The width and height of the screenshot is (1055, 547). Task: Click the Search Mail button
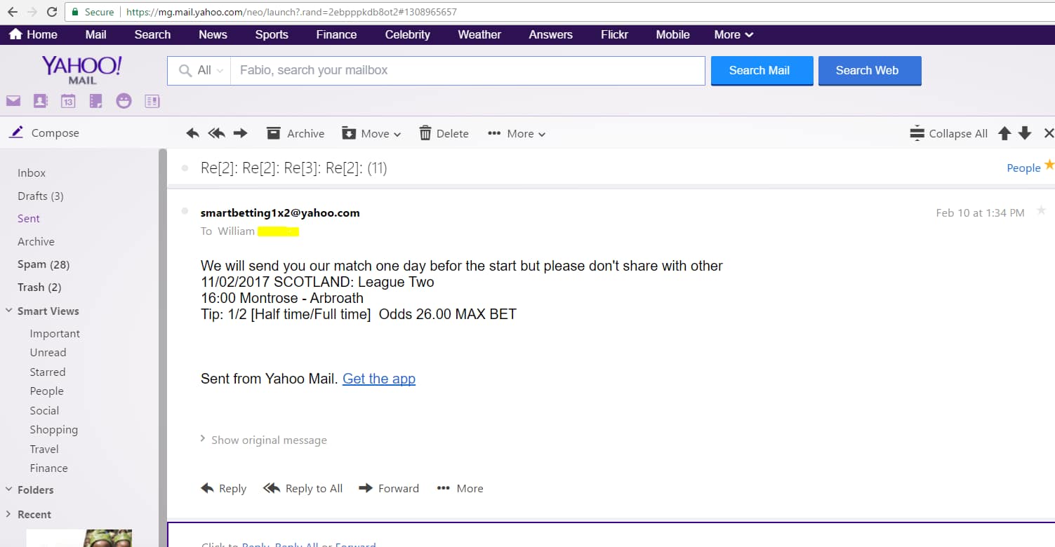point(762,71)
